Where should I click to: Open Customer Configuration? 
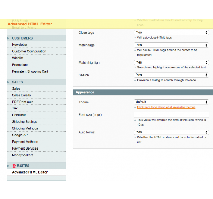click(29, 51)
